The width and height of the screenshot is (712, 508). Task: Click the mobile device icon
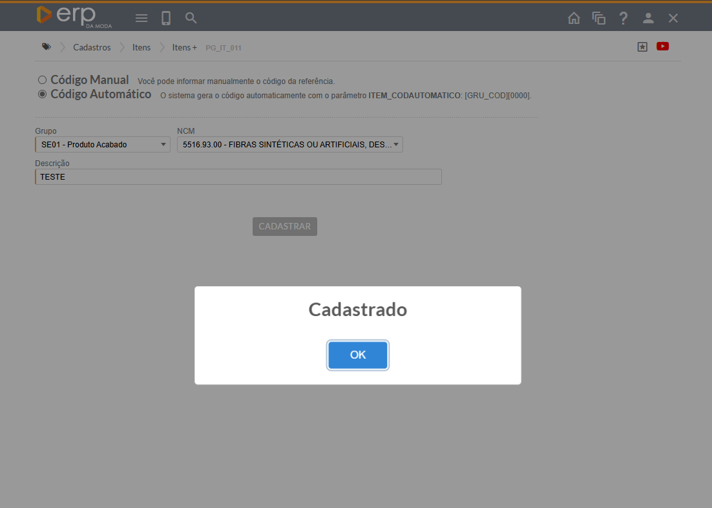(166, 18)
